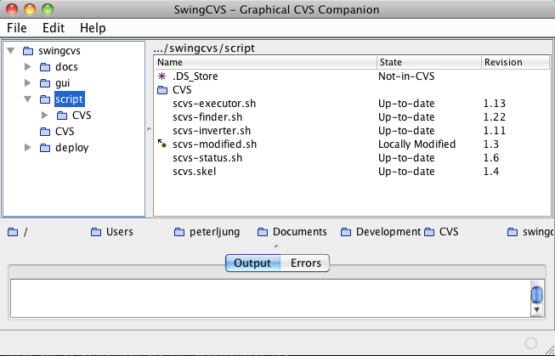Click revision 1.11 cell

pyautogui.click(x=495, y=131)
